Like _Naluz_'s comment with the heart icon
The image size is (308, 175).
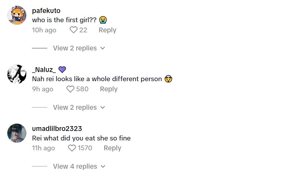point(70,89)
